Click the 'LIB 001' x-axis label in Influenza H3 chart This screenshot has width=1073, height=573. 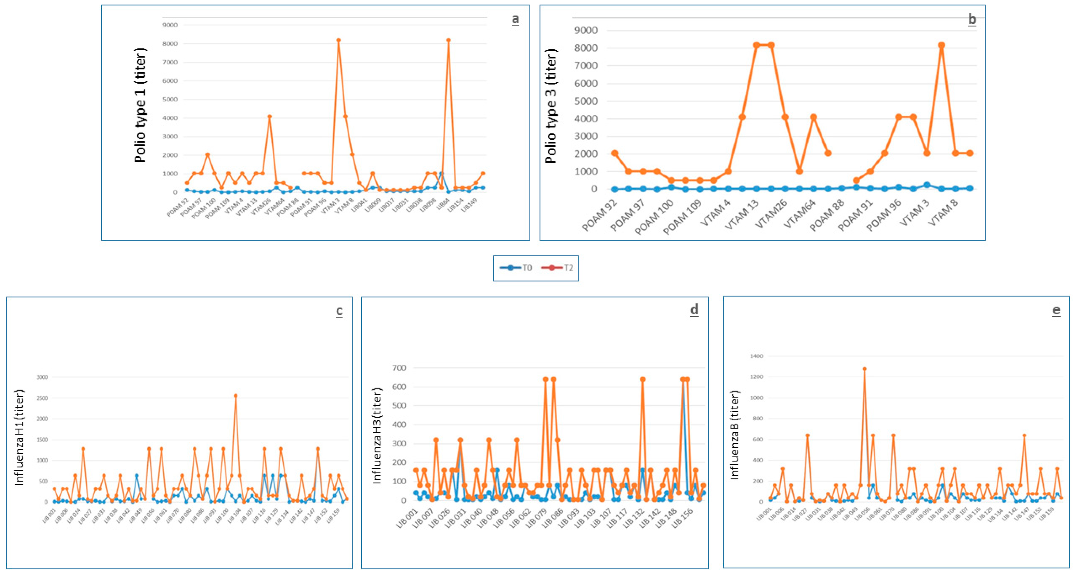tap(407, 518)
